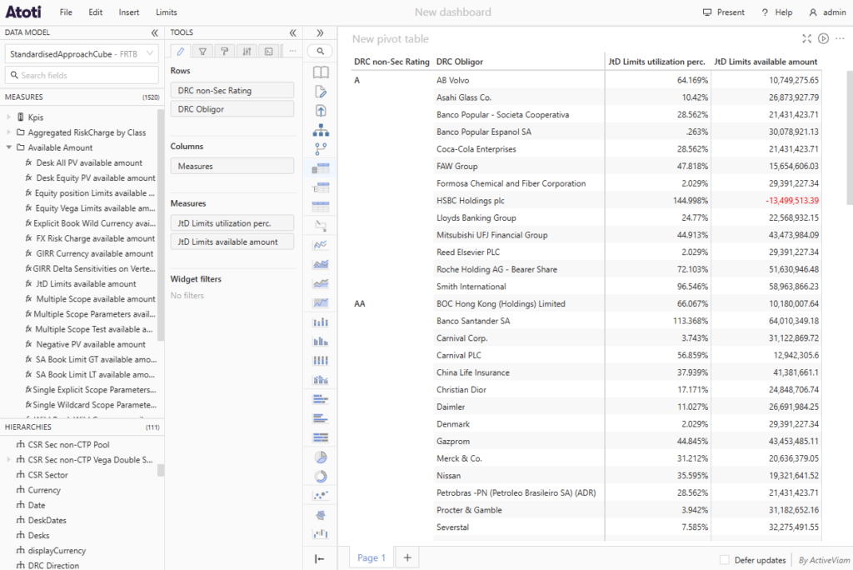The width and height of the screenshot is (853, 570).
Task: Expand the Kpis folder
Action: (x=8, y=117)
